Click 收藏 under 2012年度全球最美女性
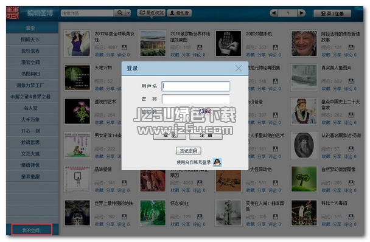The image size is (370, 242). (99, 55)
